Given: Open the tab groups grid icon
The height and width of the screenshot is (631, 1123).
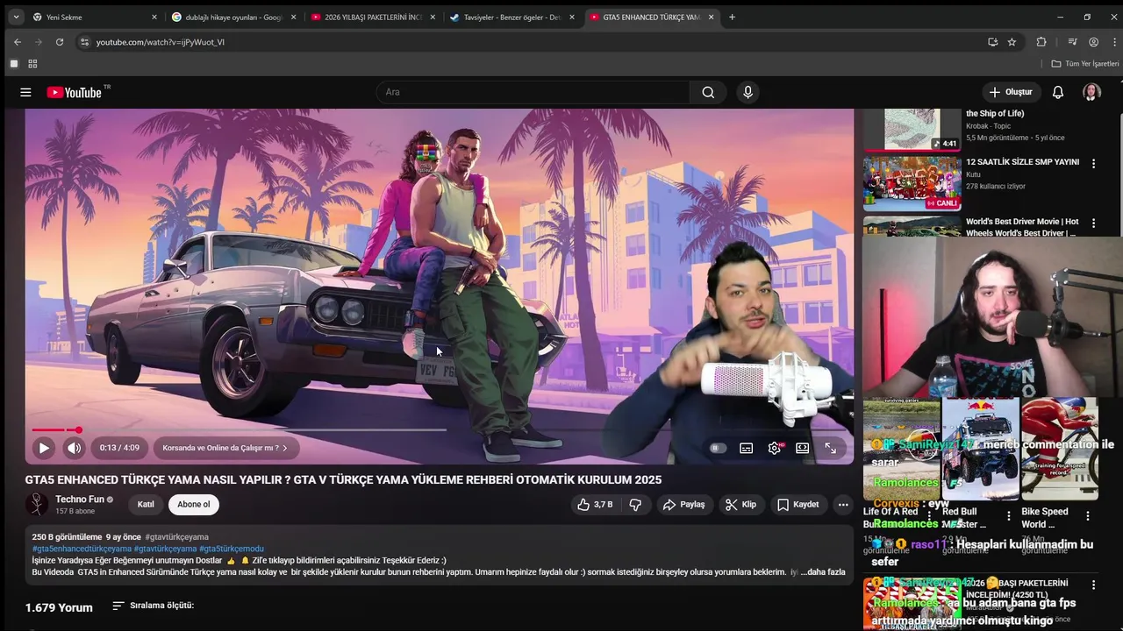Looking at the screenshot, I should click(32, 64).
